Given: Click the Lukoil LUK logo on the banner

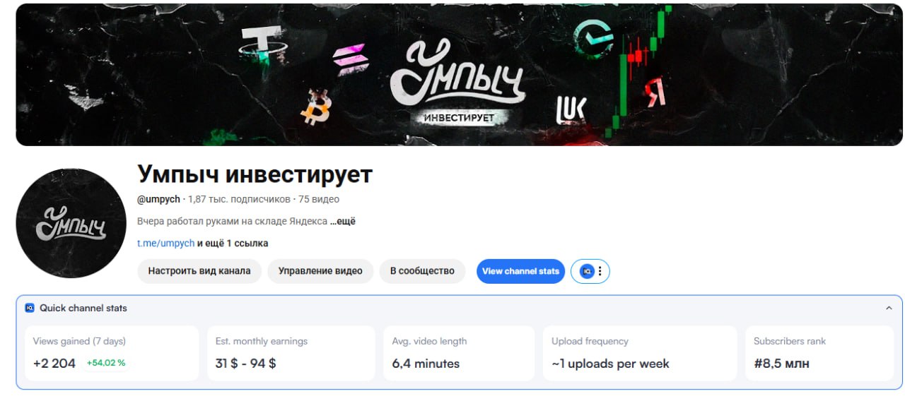Looking at the screenshot, I should 571,109.
